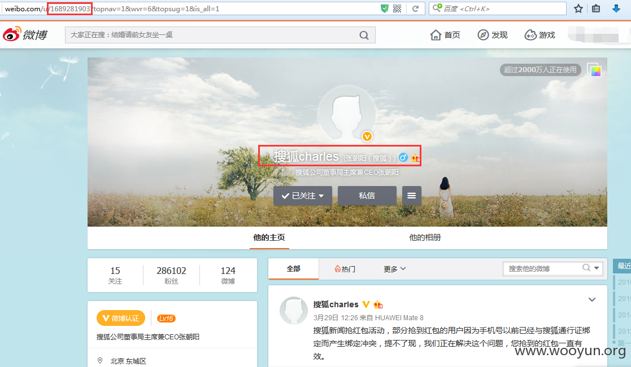Click the Baidu search engine icon
The image size is (631, 367).
[437, 8]
